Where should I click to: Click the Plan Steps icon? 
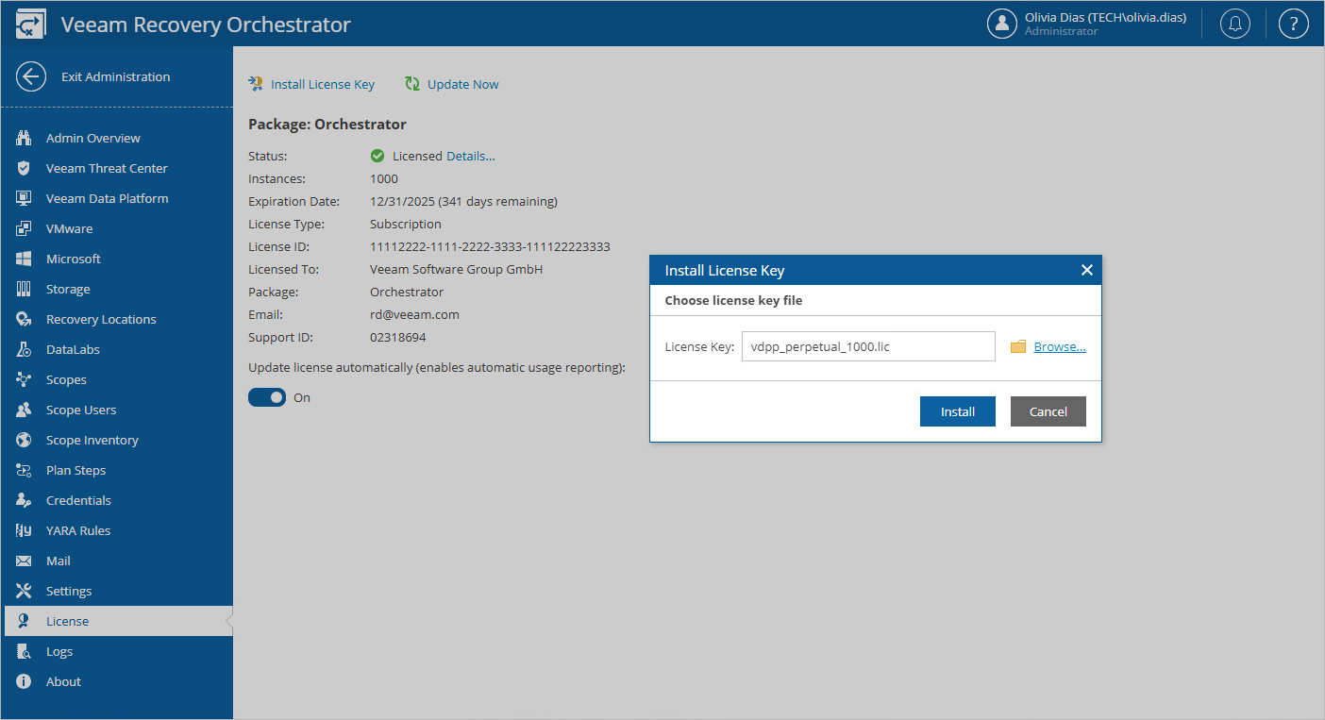[x=25, y=470]
